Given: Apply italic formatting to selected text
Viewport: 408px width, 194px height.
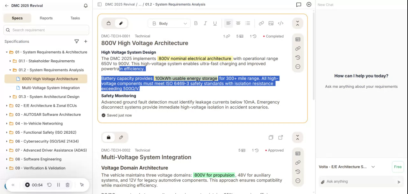Looking at the screenshot, I should (205, 23).
